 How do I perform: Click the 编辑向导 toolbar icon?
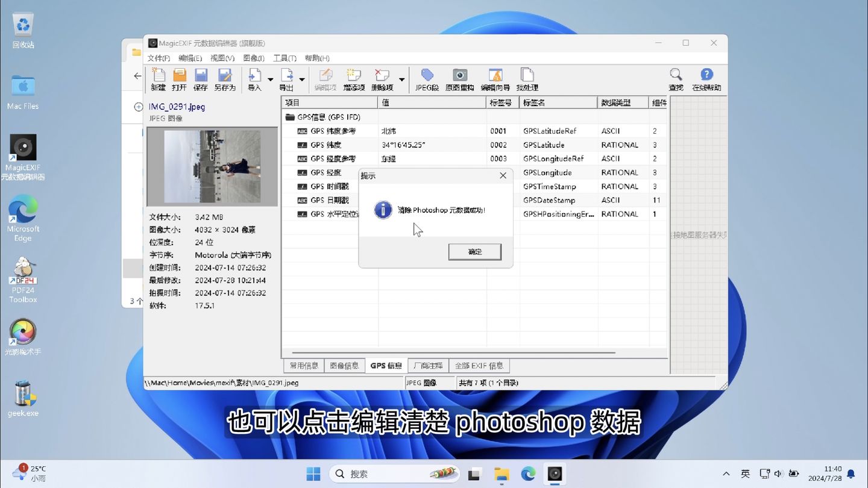[x=495, y=80]
